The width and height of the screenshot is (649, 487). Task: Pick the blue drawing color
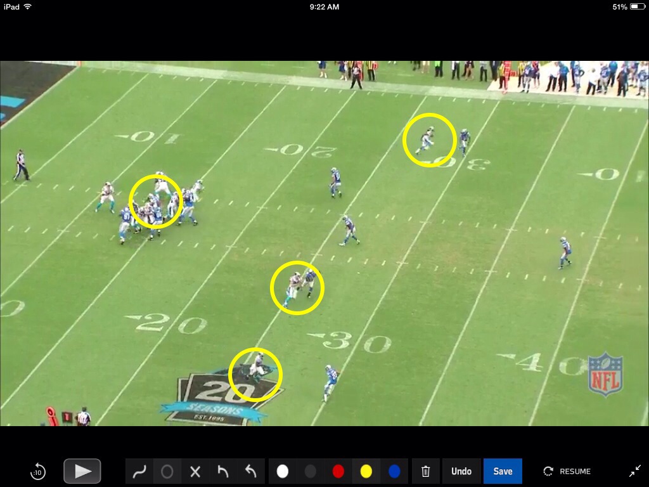pyautogui.click(x=394, y=471)
